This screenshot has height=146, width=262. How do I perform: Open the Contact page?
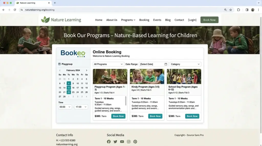179,20
